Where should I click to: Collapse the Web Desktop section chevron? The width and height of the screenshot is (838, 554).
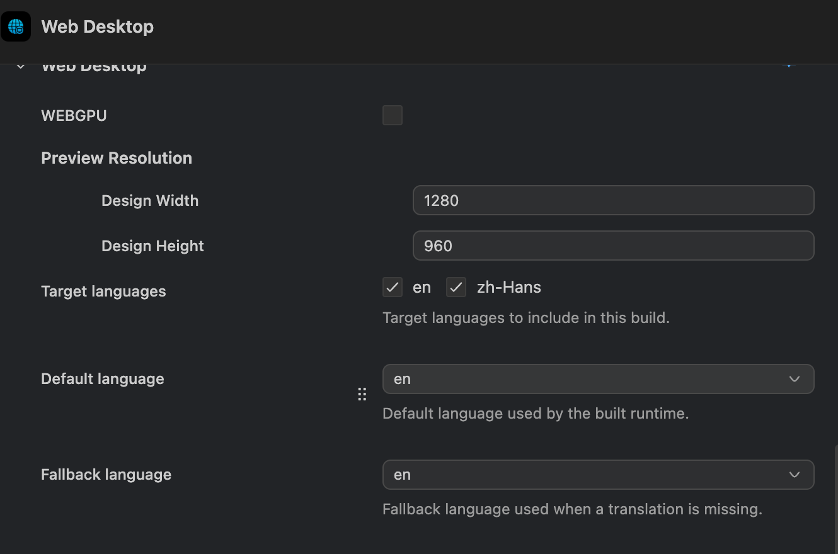pyautogui.click(x=21, y=66)
